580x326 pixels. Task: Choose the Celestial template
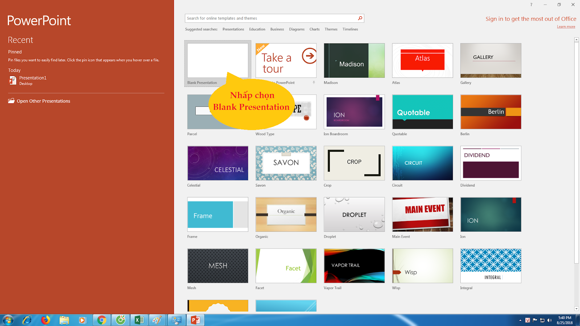tap(217, 163)
